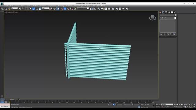Click Go to Start playback button
This screenshot has height=110, width=196.
[x=175, y=105]
